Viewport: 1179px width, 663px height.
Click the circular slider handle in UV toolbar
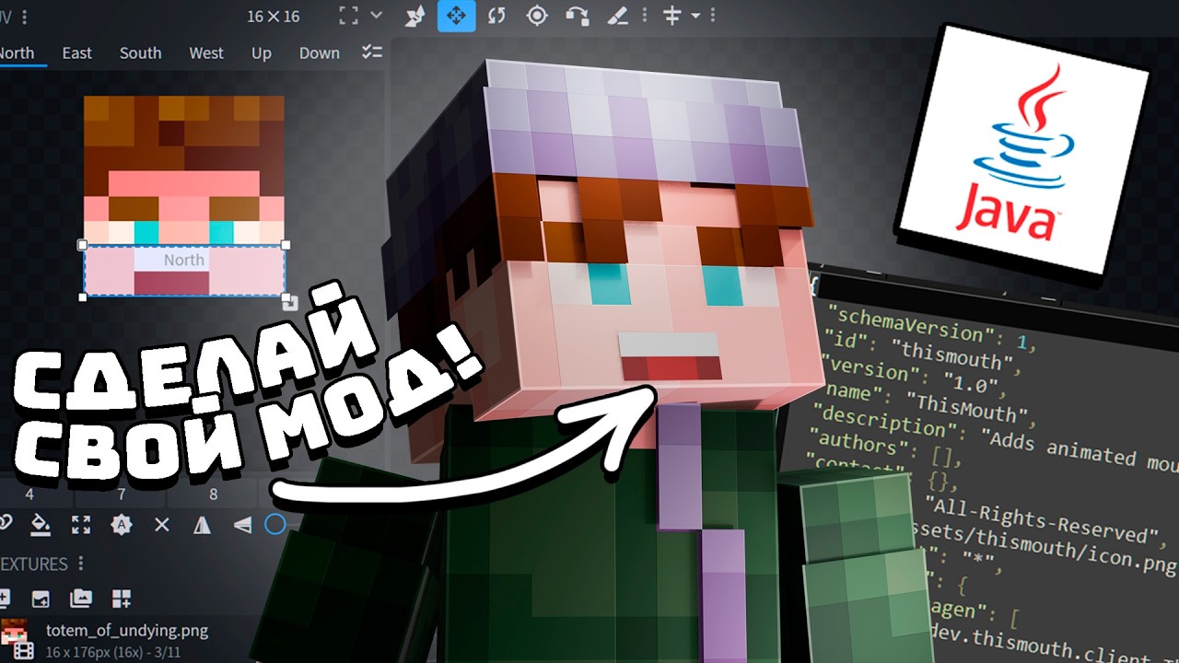pyautogui.click(x=275, y=524)
